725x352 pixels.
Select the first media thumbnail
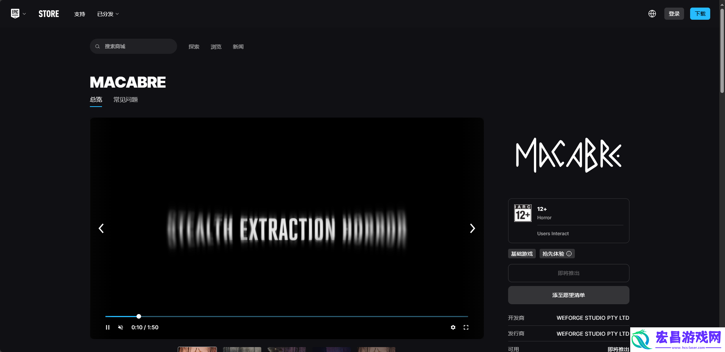tap(198, 349)
